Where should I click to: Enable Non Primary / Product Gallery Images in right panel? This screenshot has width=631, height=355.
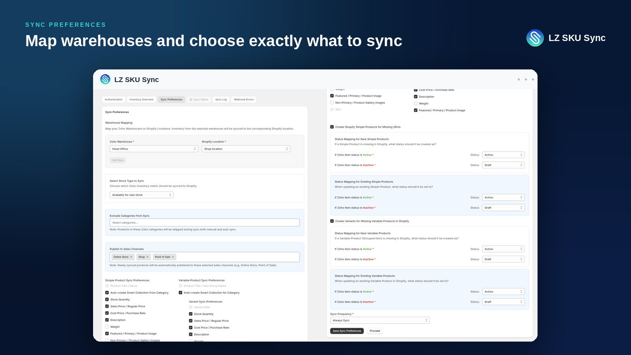[x=332, y=103]
